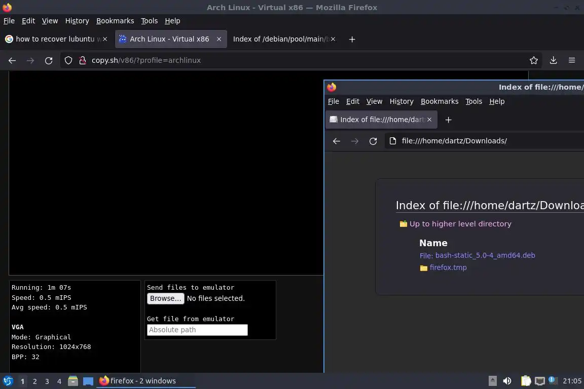Open tracking protection shield in main window
584x389 pixels.
tap(68, 60)
